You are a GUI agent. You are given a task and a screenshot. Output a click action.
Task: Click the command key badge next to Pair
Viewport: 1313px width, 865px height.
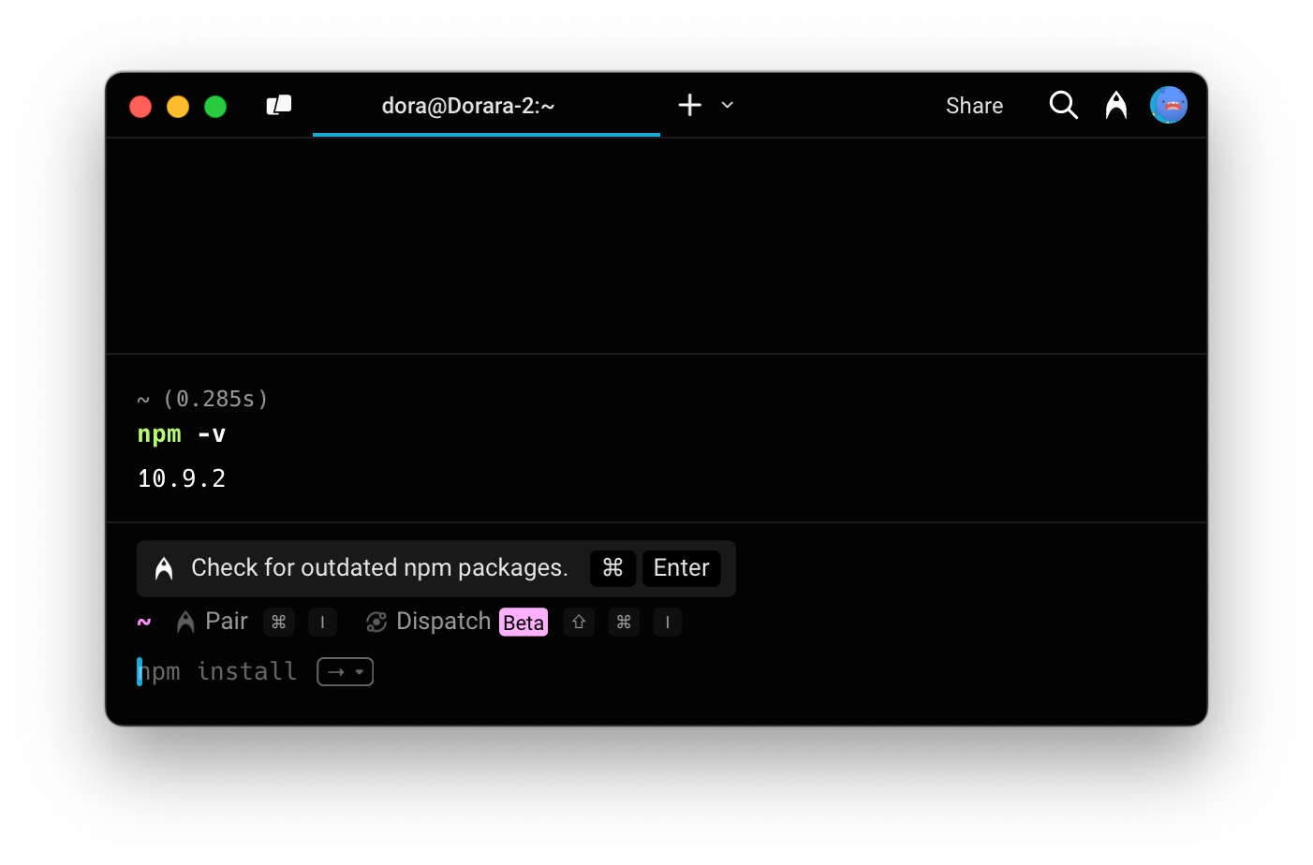[x=279, y=623]
